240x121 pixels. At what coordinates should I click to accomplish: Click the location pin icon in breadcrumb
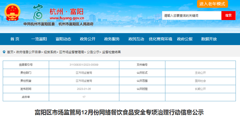[x=4, y=52]
